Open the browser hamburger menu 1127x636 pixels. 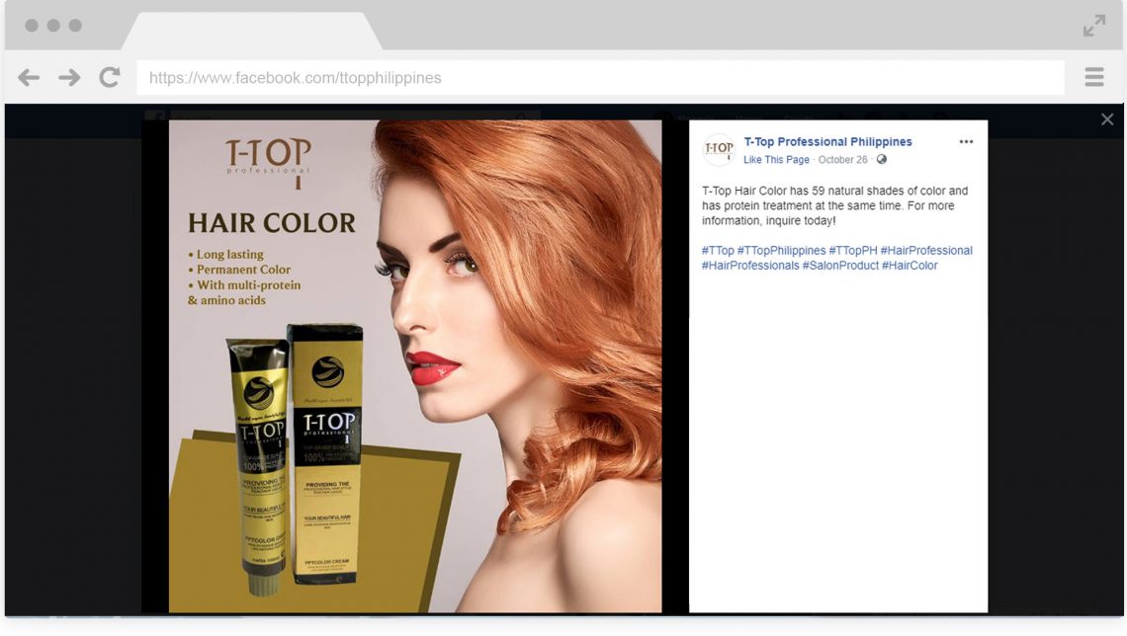pyautogui.click(x=1094, y=77)
